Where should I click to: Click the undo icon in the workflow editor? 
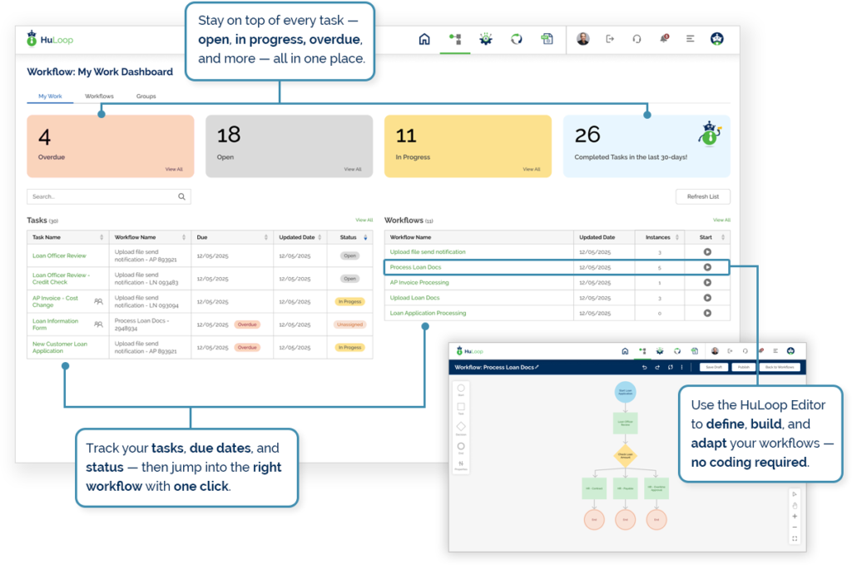tap(644, 367)
